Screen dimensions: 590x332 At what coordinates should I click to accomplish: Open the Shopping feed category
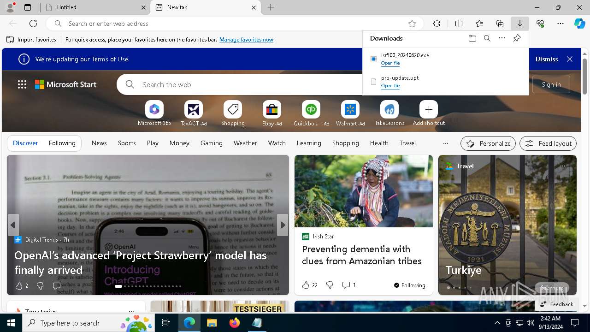coord(346,143)
